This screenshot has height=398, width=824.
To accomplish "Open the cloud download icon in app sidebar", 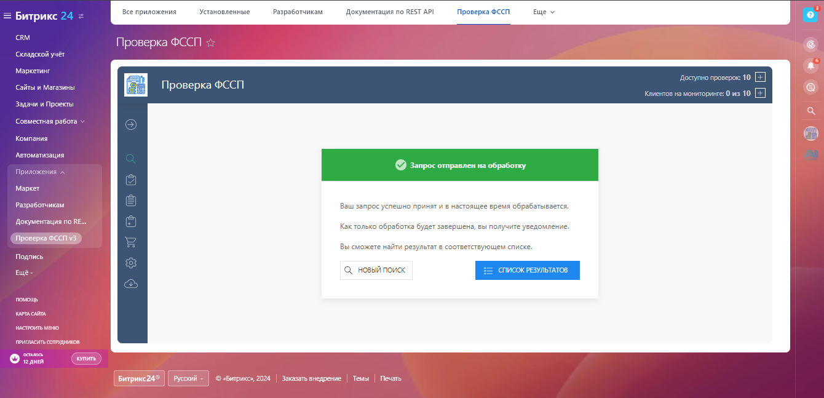I will (x=130, y=284).
